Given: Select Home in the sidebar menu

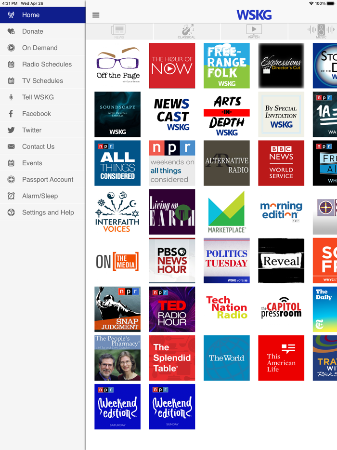Looking at the screenshot, I should tap(43, 15).
